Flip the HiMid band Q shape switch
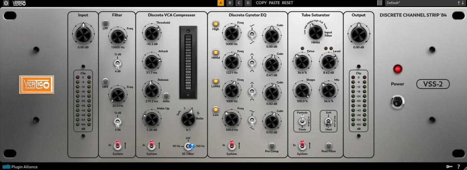This screenshot has width=467, height=170. tap(252, 63)
